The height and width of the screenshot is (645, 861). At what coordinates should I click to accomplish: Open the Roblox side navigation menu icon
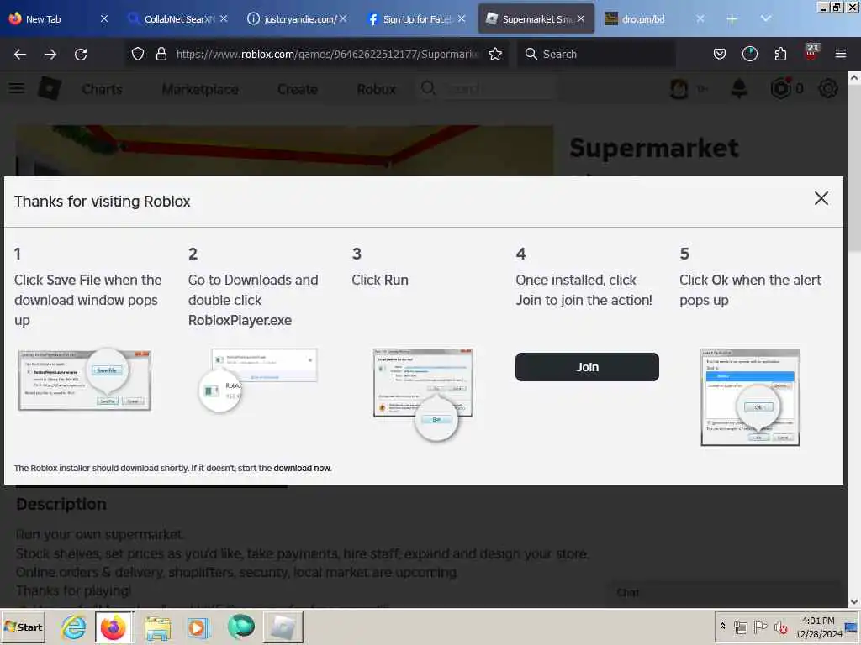coord(17,88)
